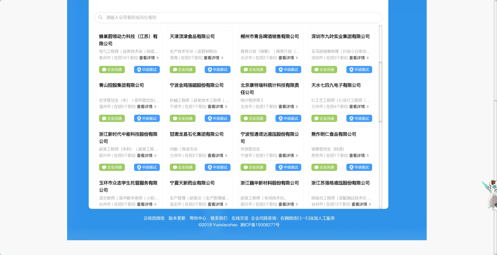Click the search magnifier icon

click(x=100, y=18)
